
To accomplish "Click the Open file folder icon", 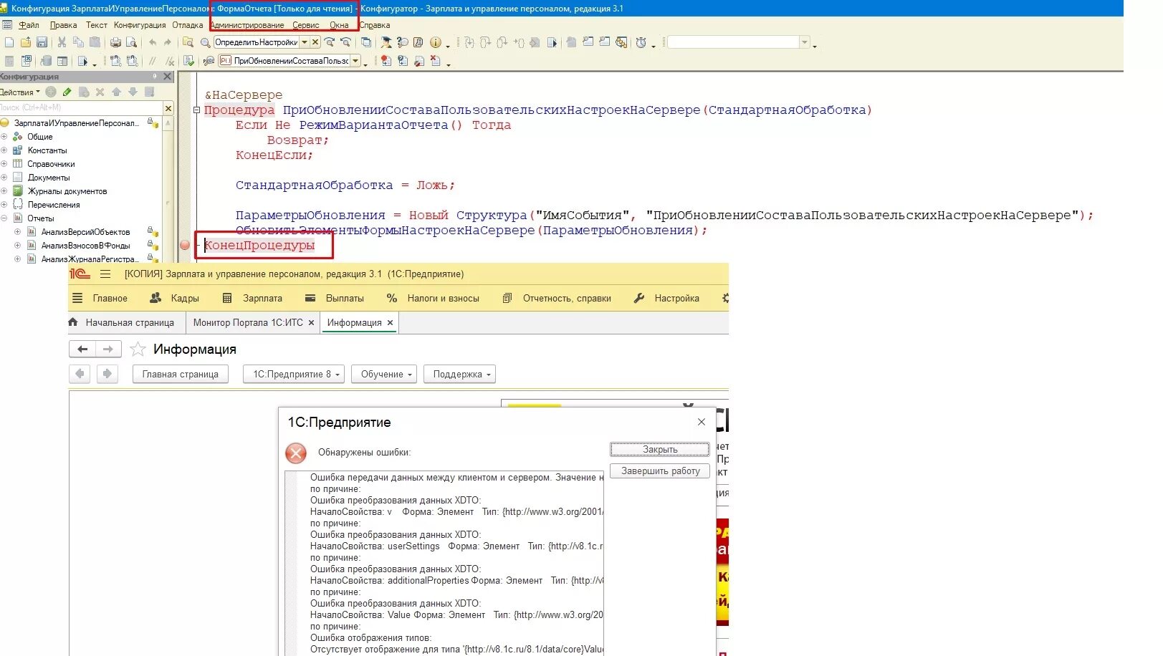I will (x=26, y=42).
